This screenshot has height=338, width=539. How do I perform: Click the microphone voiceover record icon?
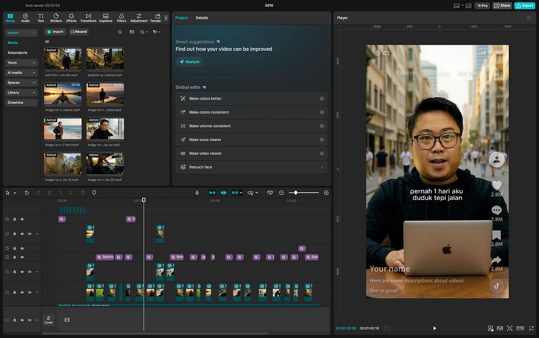(x=197, y=192)
